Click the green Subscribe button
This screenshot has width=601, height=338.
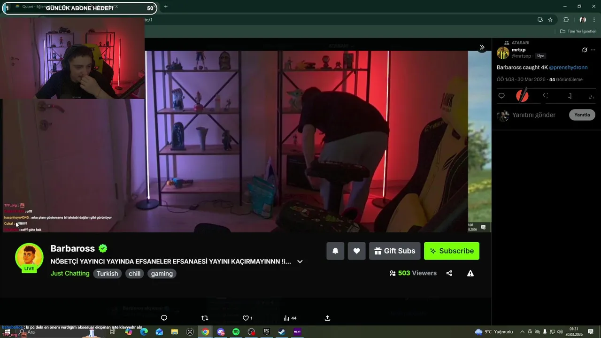click(452, 251)
